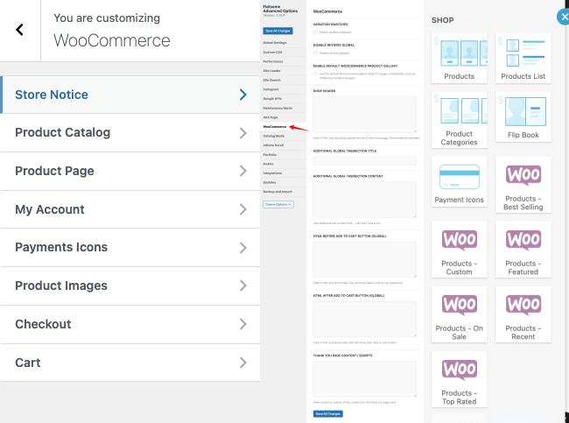The image size is (569, 423).
Task: Close the Shop elements panel
Action: click(564, 17)
